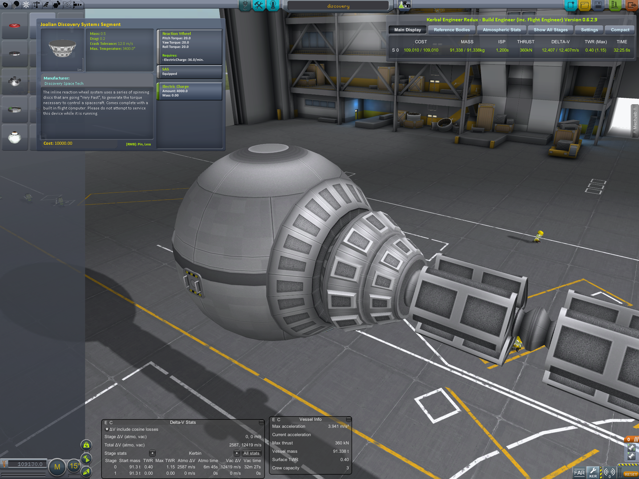Toggle the KER toolbar button
Screen dimensions: 639x479
(x=593, y=472)
